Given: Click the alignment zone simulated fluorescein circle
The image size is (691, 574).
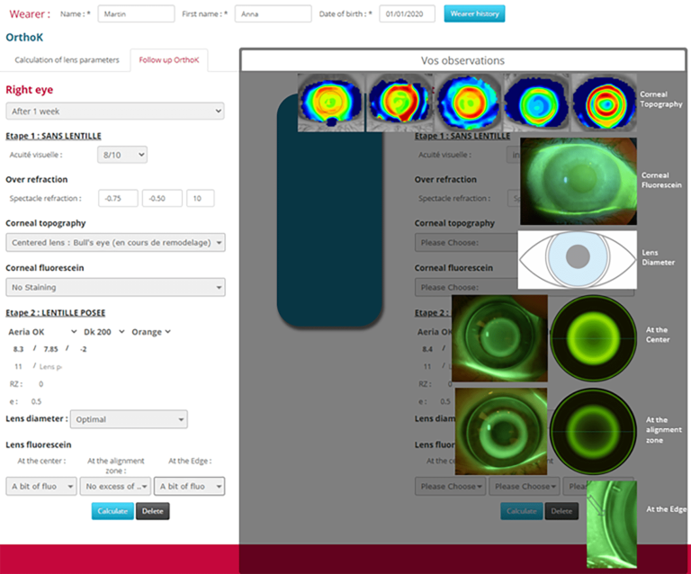Looking at the screenshot, I should pyautogui.click(x=590, y=430).
